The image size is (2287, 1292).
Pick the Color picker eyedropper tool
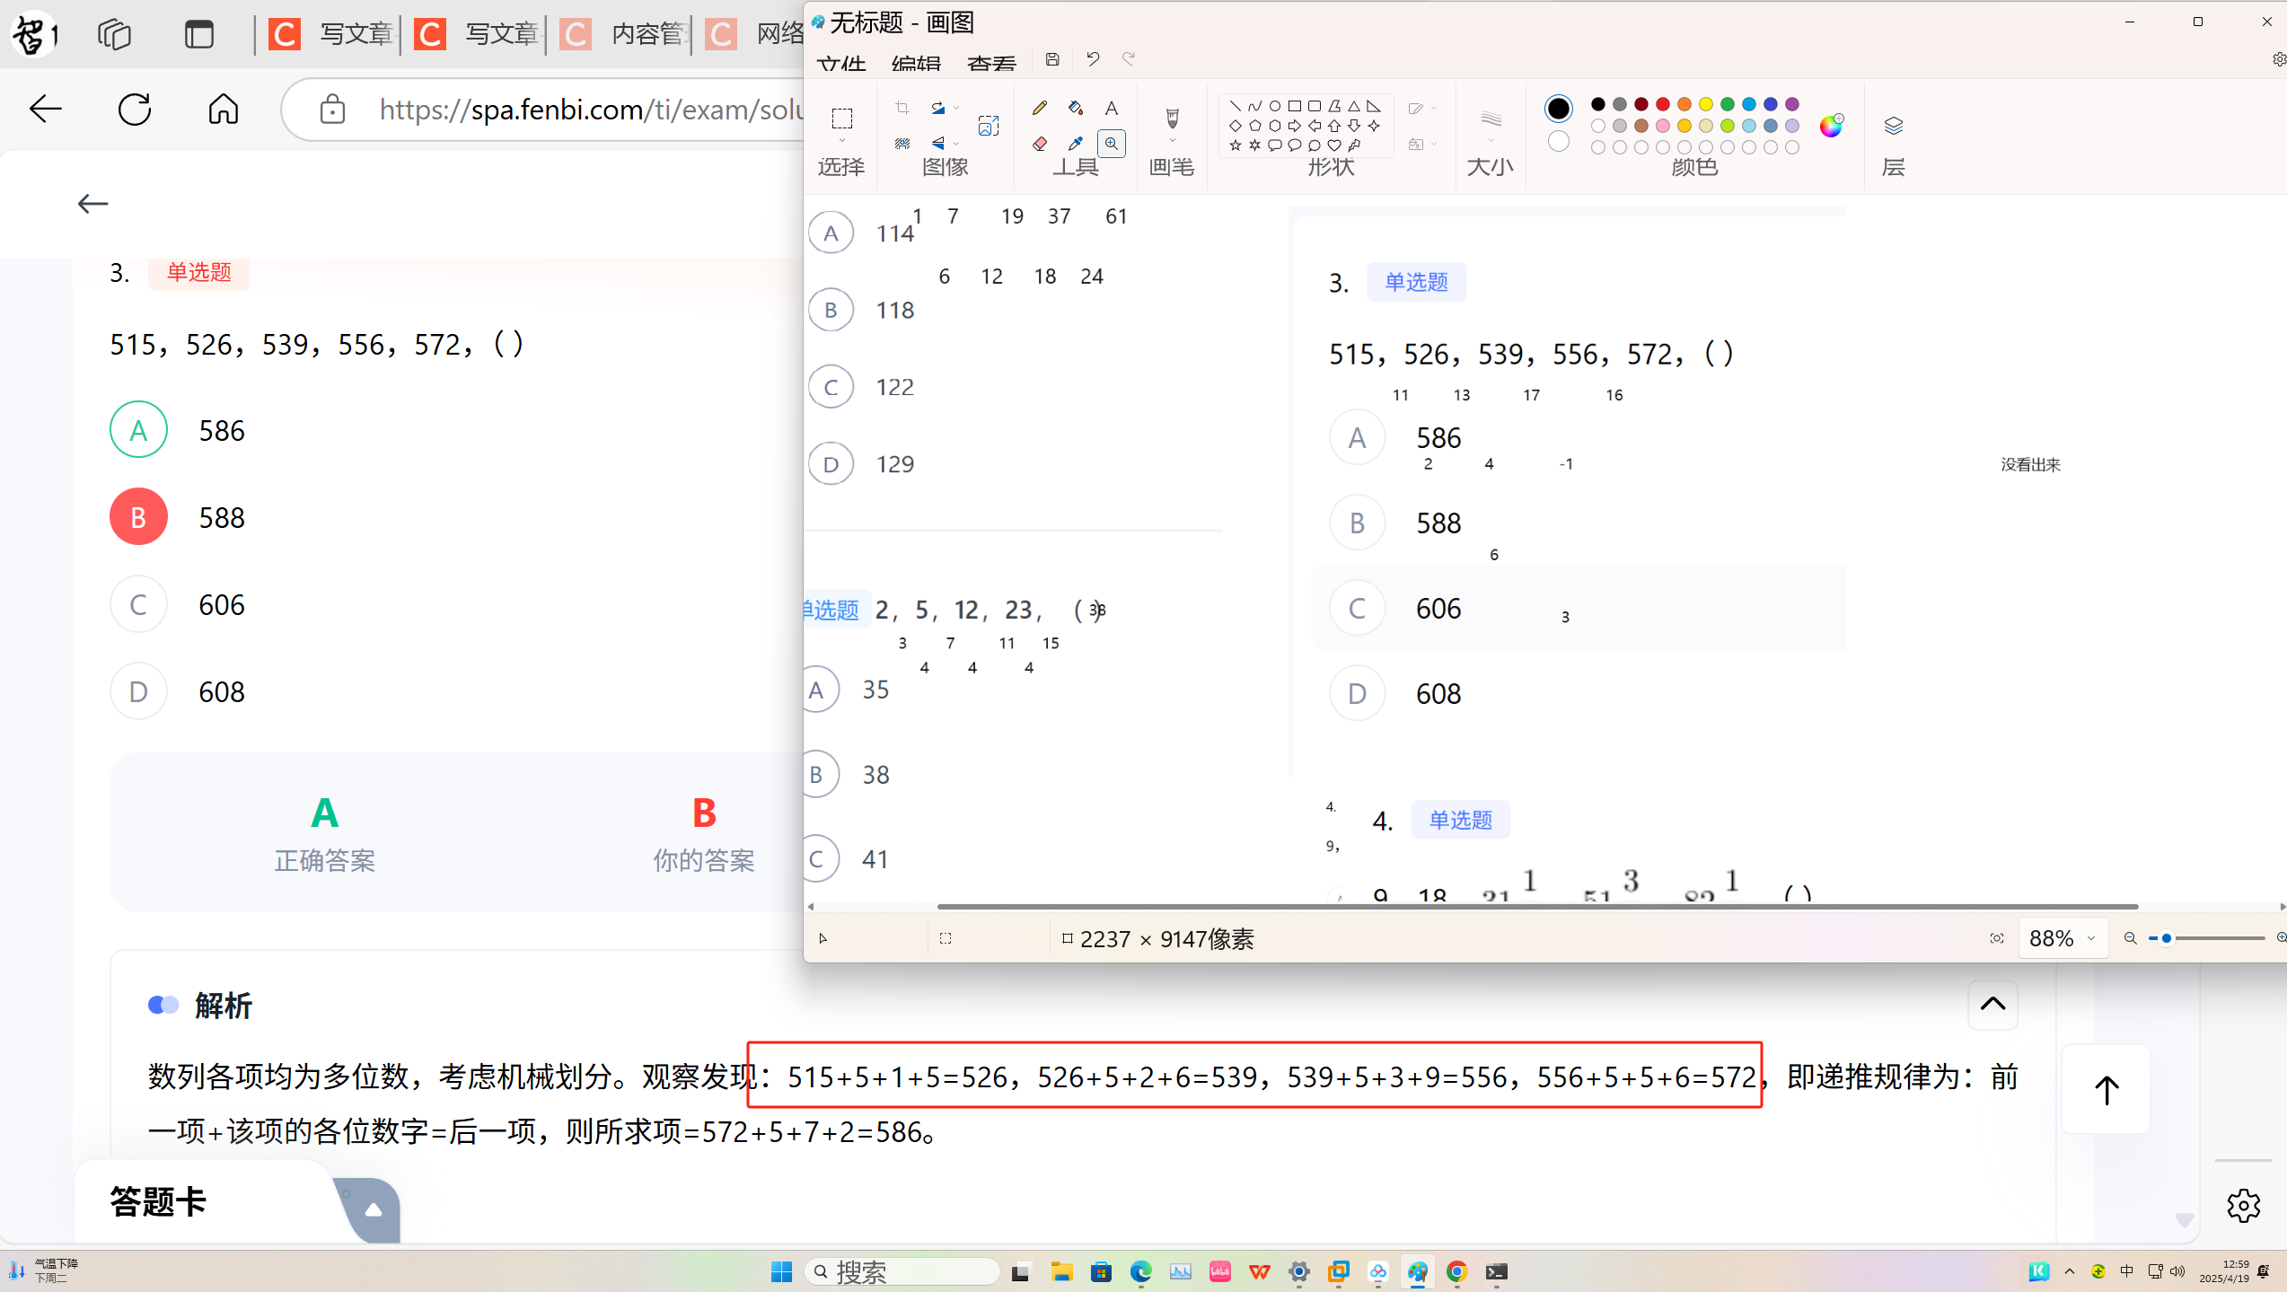1075,144
